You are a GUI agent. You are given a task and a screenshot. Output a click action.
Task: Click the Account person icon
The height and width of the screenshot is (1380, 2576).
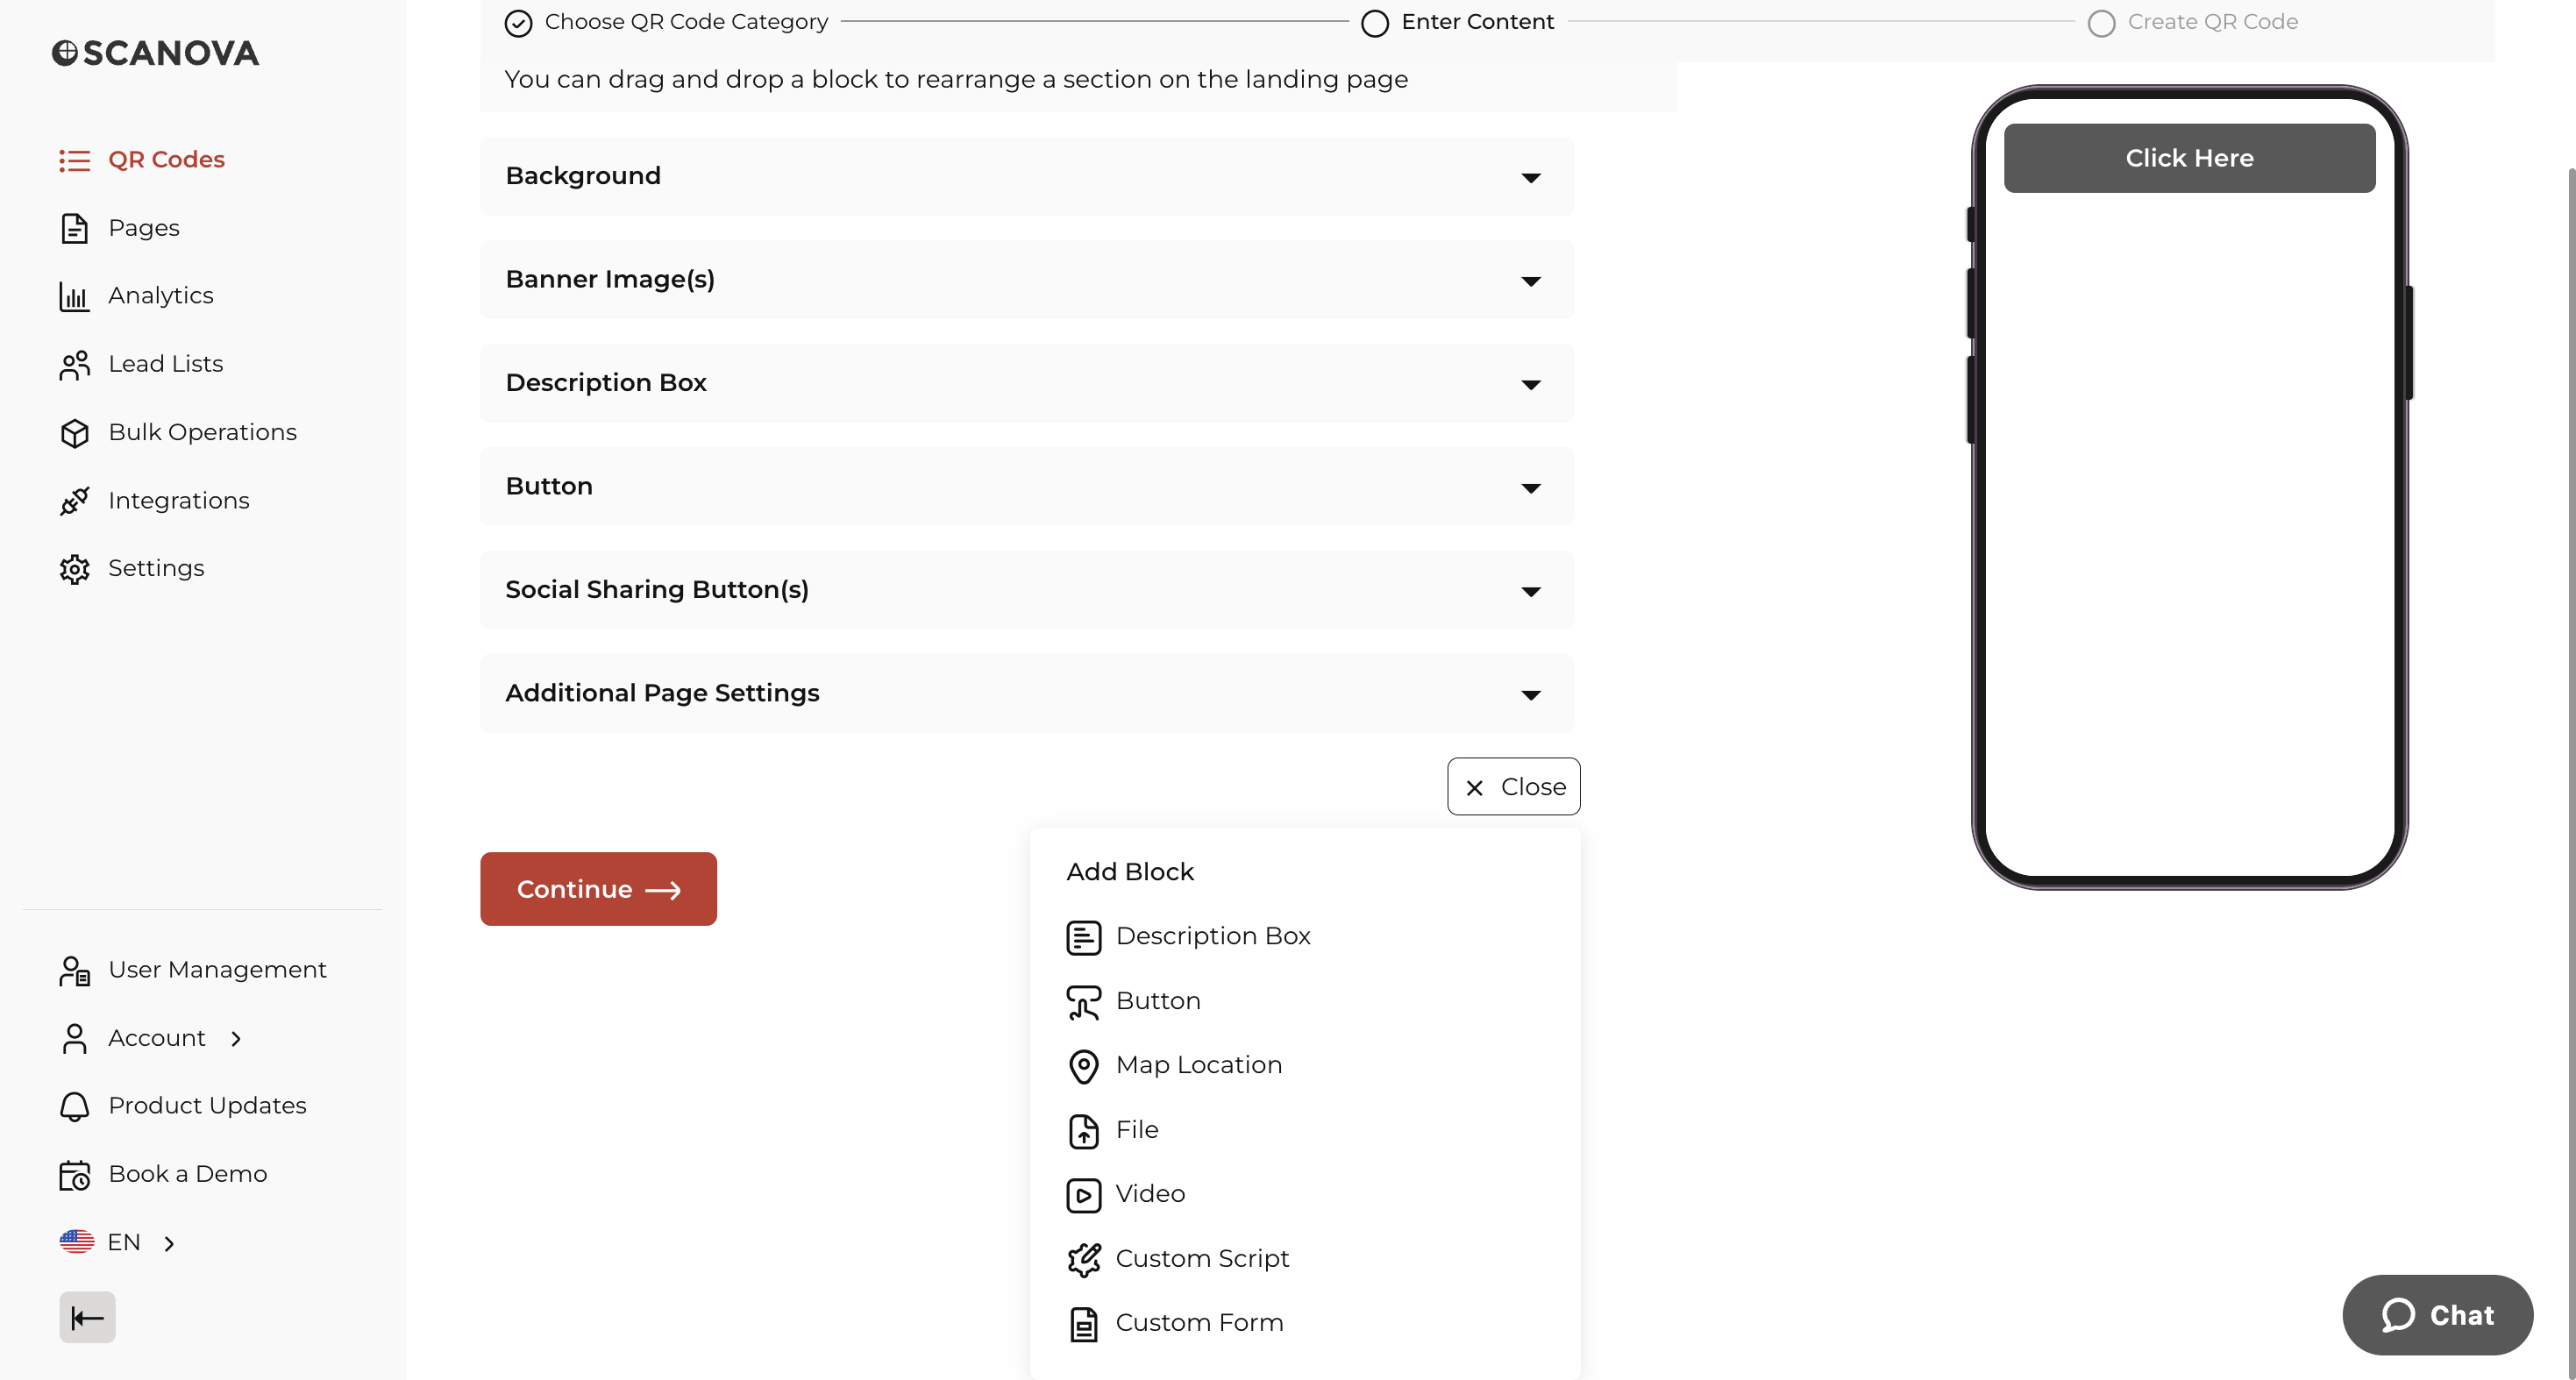coord(74,1038)
